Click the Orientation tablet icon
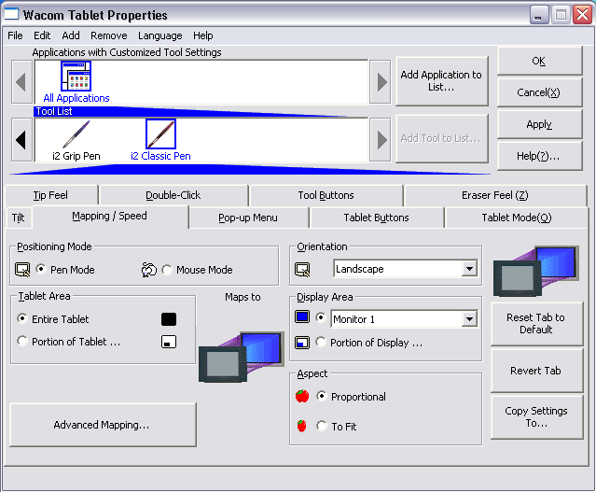 tap(302, 270)
